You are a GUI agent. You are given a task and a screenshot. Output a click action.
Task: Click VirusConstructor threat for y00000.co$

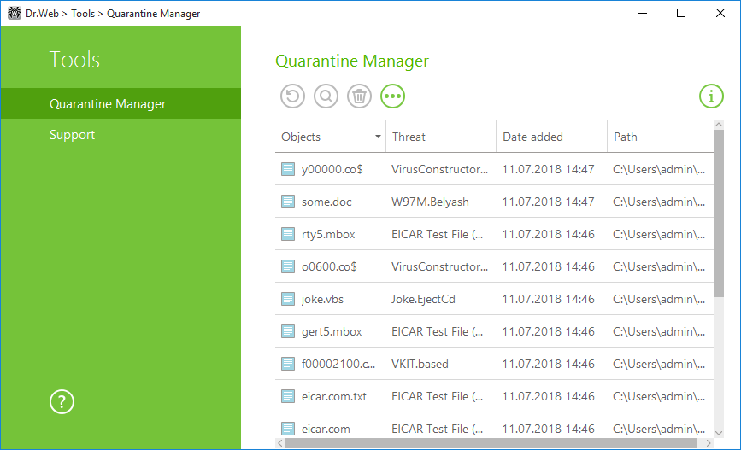[x=439, y=169]
